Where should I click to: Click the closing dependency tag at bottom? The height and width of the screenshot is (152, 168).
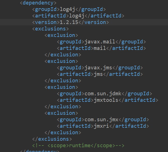[x=40, y=151]
